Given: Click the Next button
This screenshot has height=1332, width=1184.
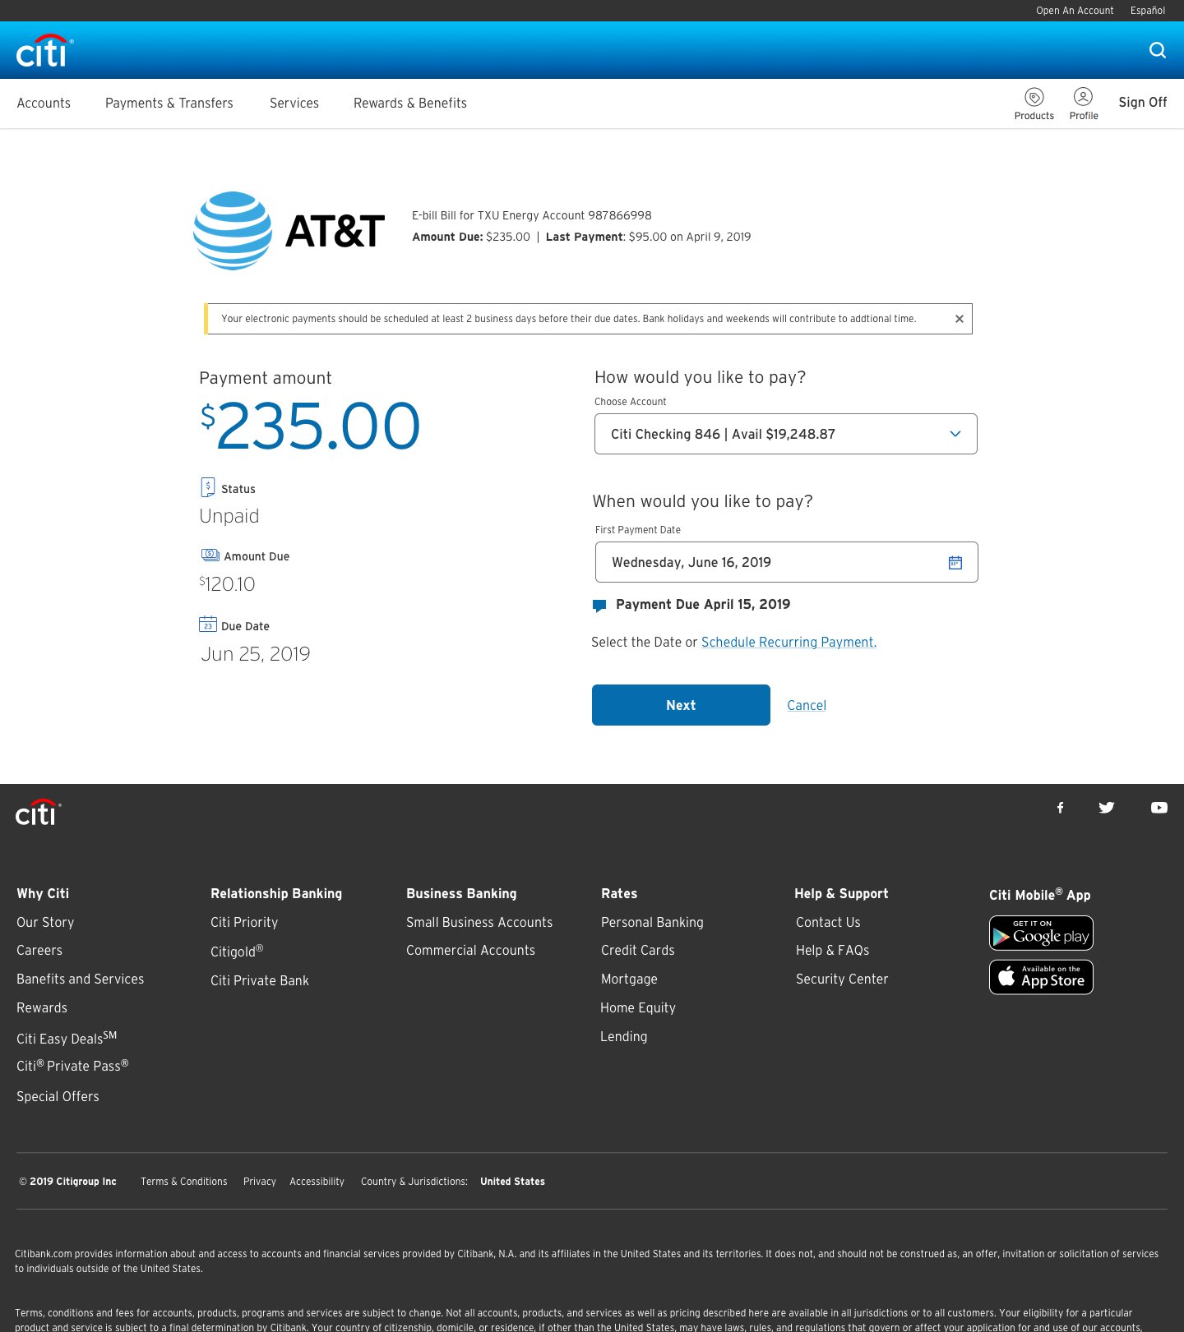Looking at the screenshot, I should (x=681, y=705).
